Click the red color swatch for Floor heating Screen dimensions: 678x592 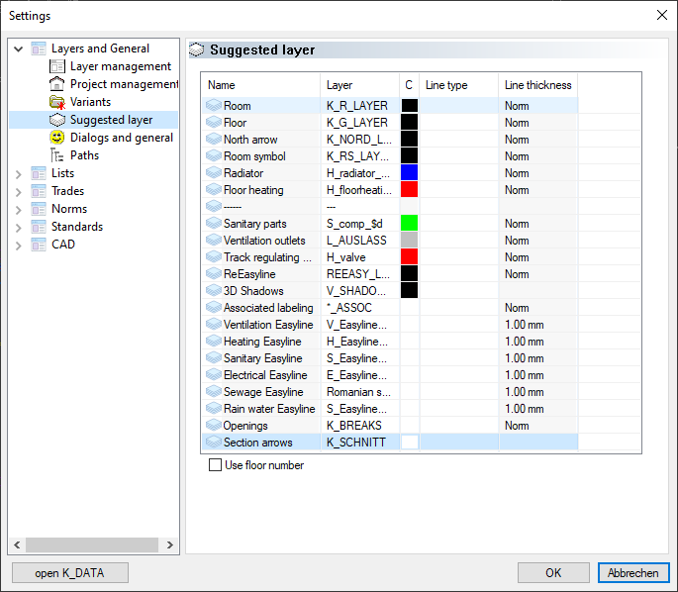409,190
